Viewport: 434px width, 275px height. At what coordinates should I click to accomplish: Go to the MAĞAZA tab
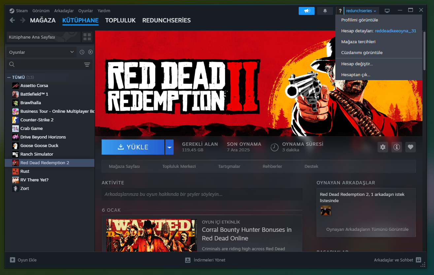coord(43,20)
